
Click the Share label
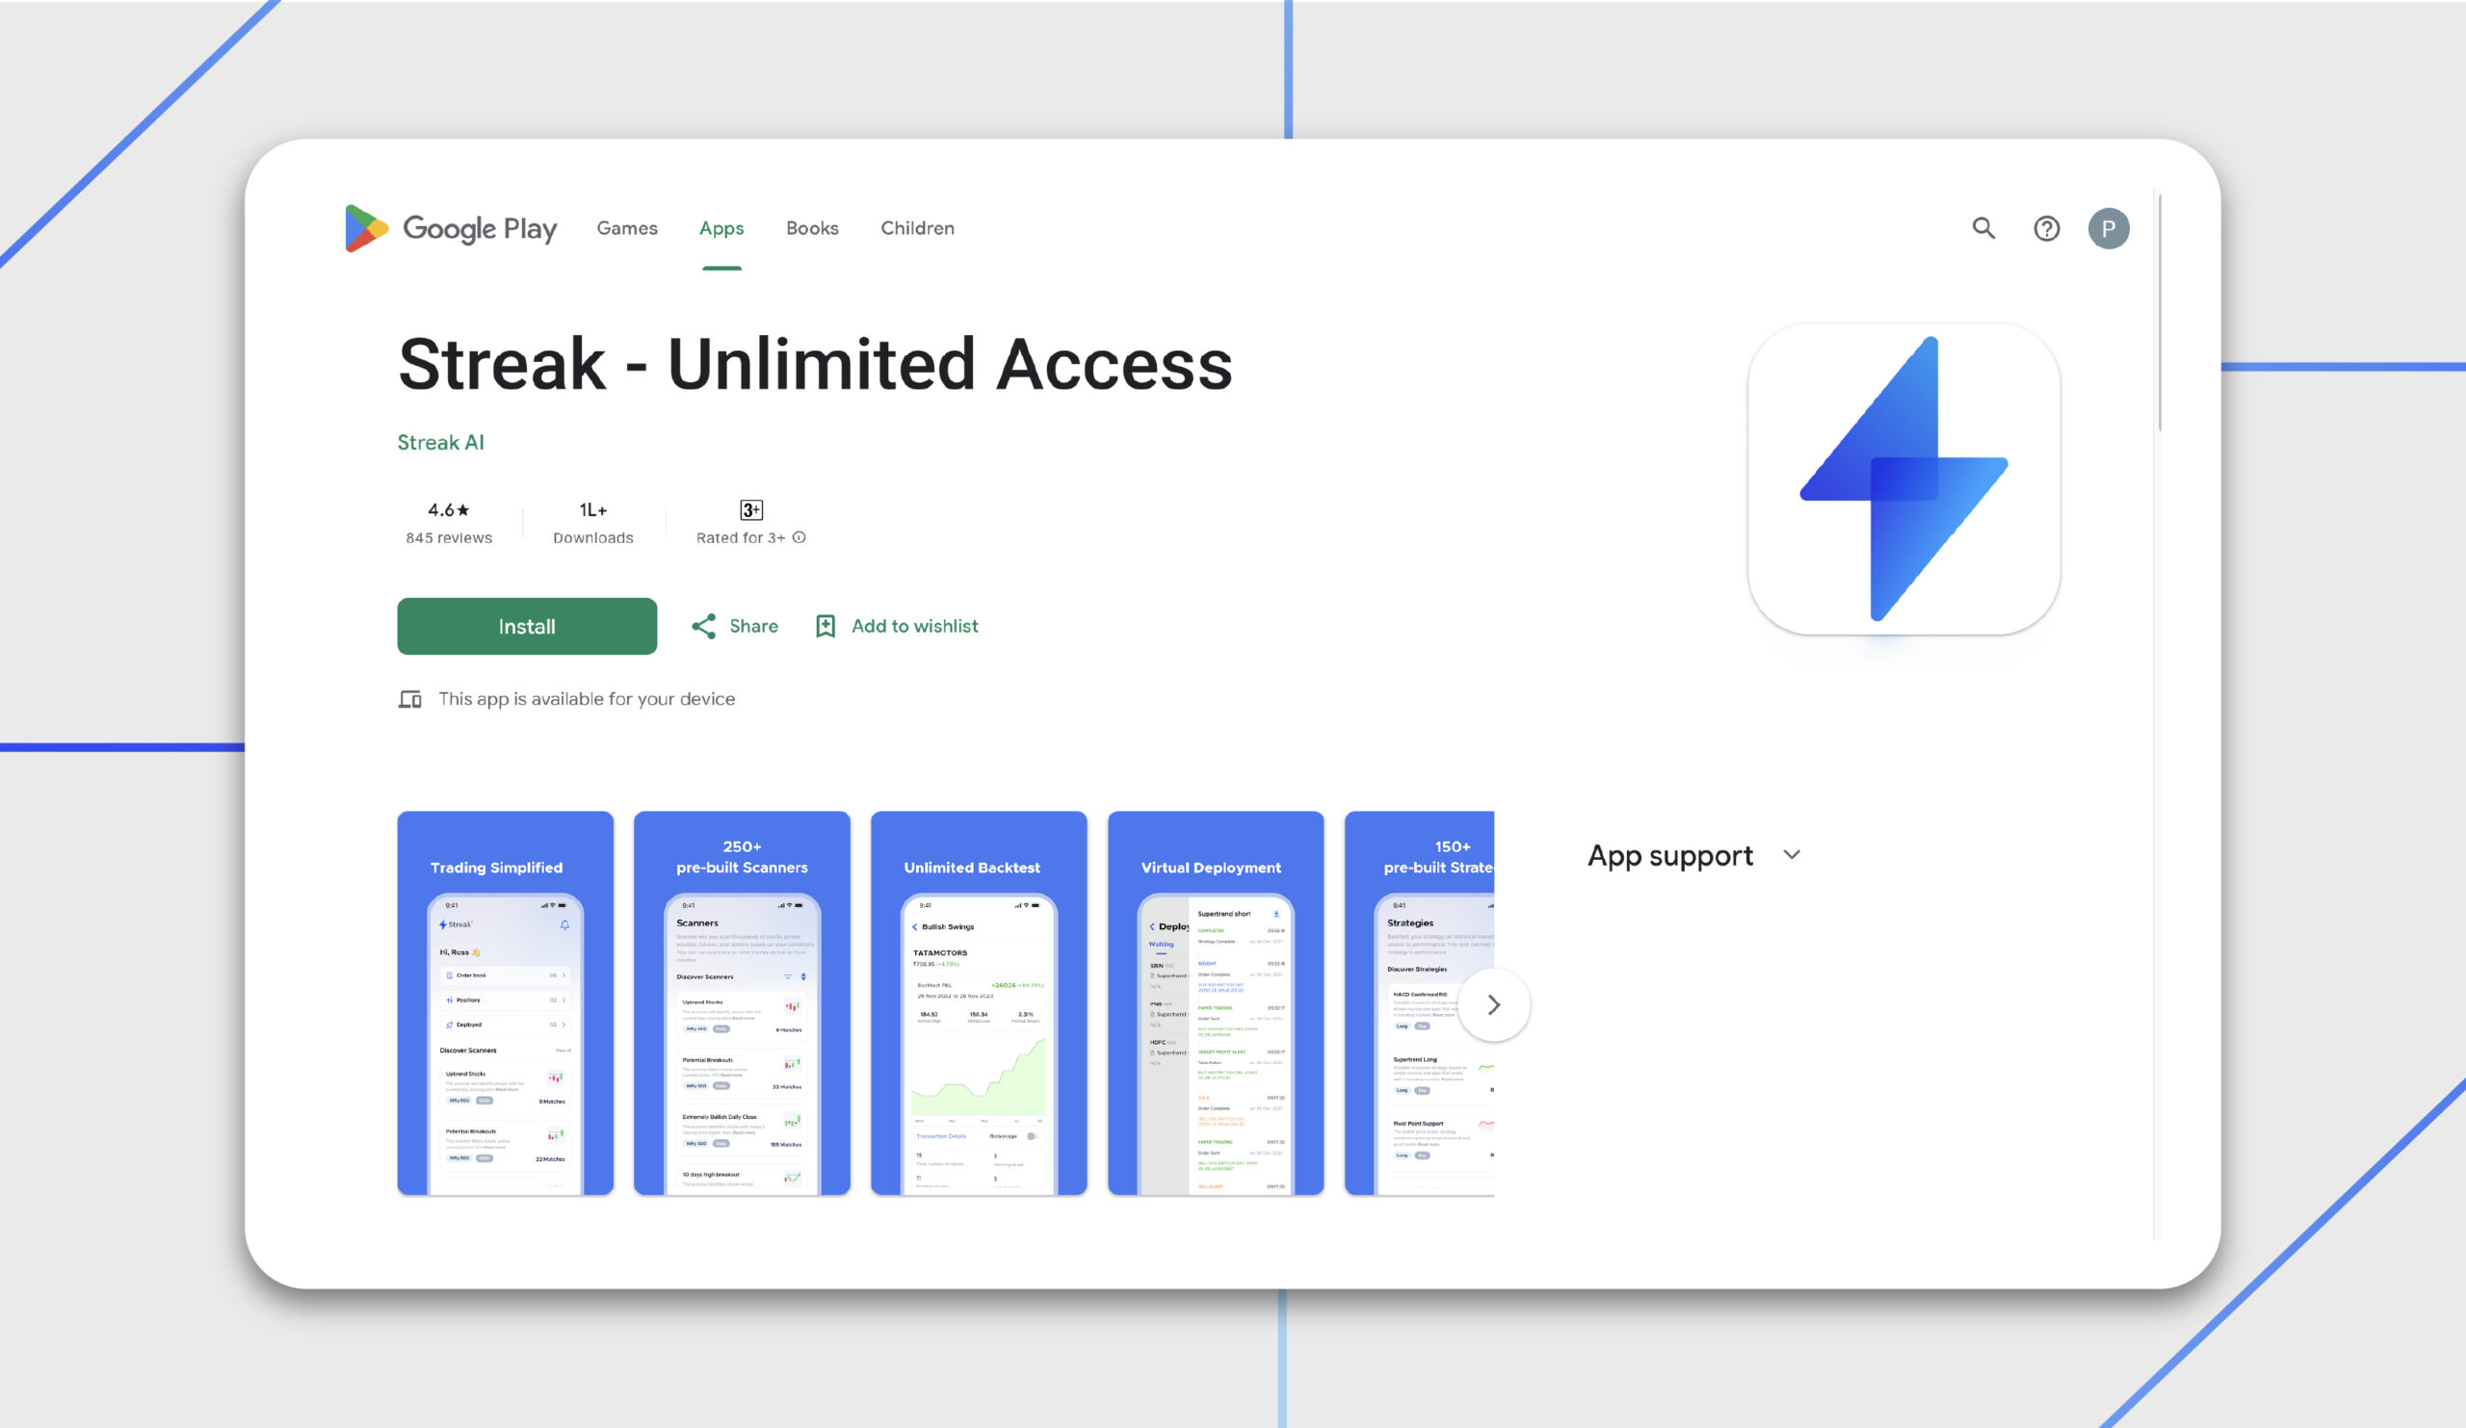pos(753,626)
